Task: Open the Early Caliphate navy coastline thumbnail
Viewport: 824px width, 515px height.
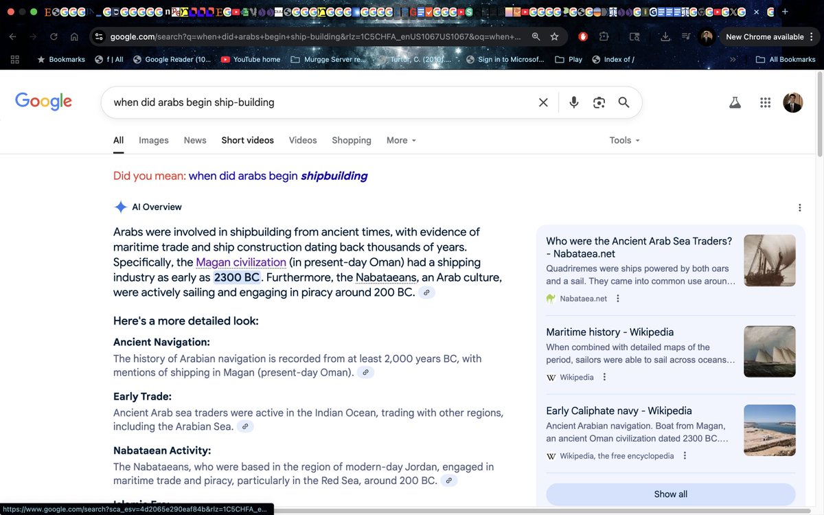Action: [x=770, y=430]
